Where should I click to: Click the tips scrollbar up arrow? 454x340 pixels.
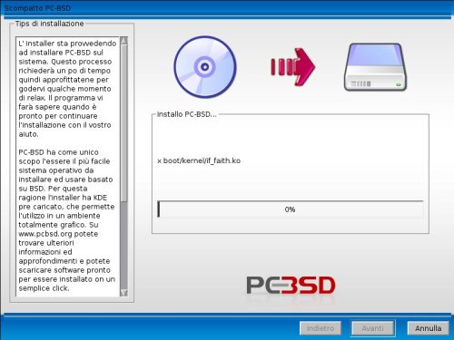tap(123, 42)
